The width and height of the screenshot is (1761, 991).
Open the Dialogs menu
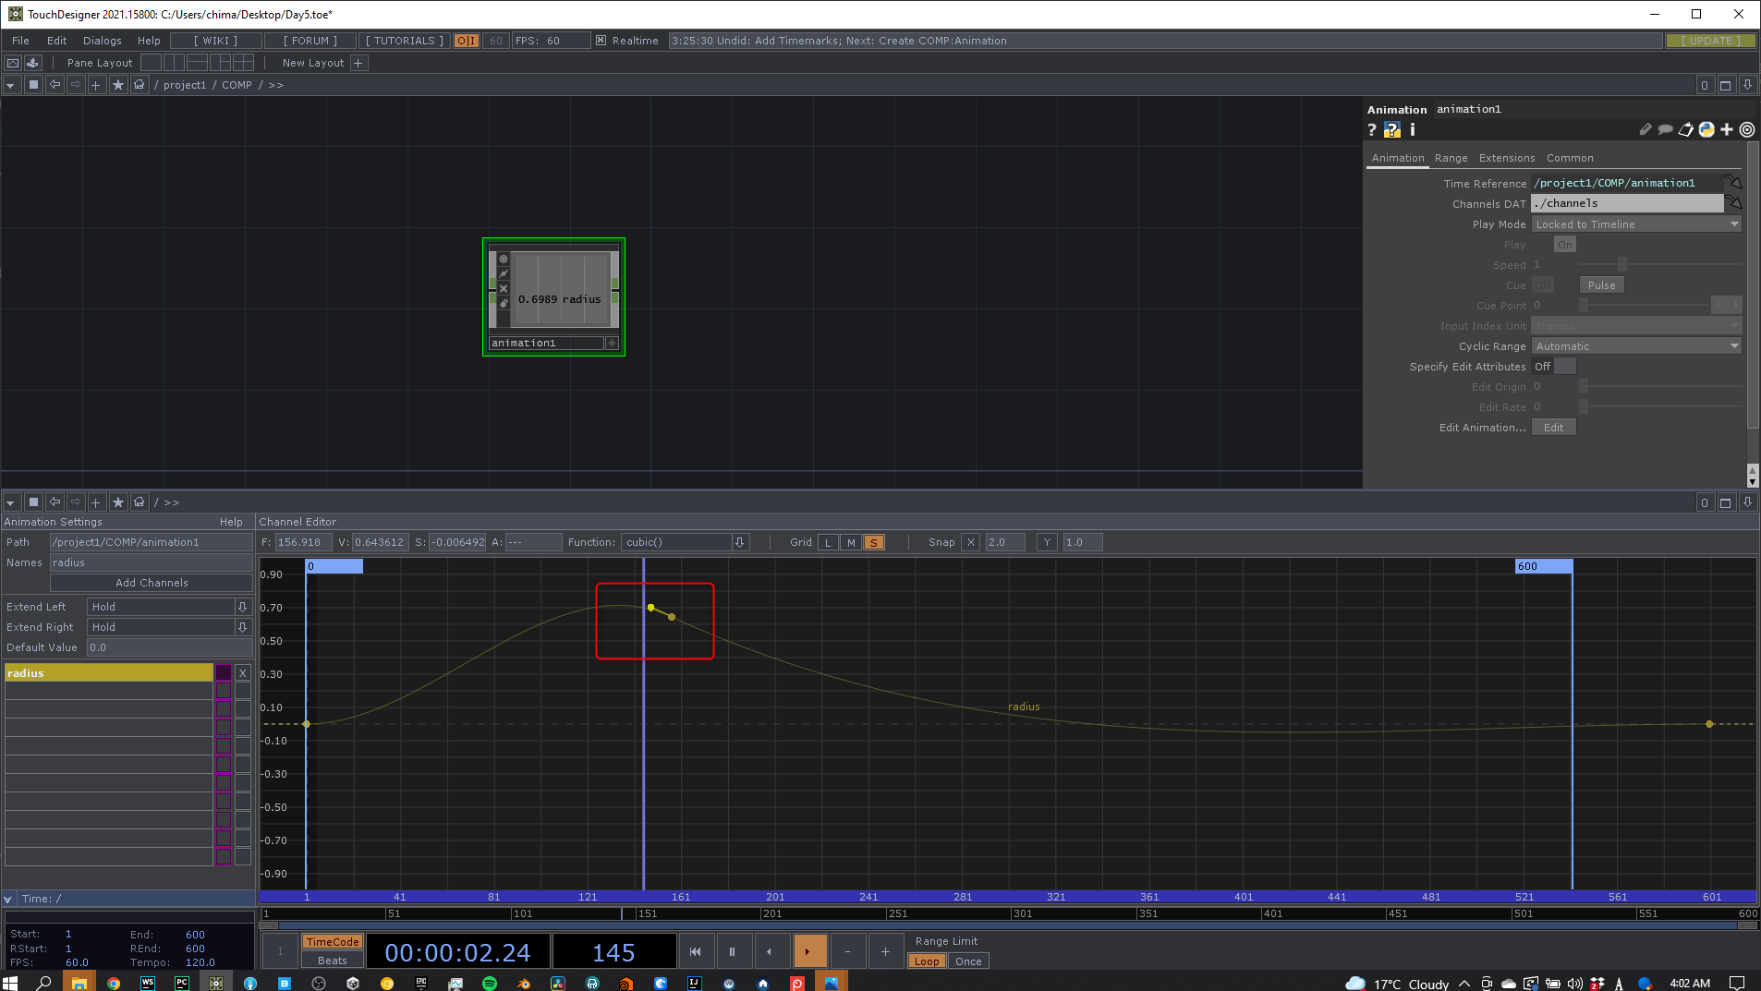click(x=102, y=41)
